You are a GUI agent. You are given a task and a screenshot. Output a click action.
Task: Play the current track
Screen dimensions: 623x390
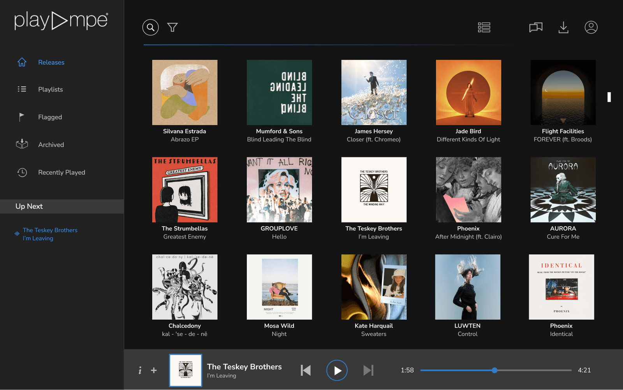[336, 370]
